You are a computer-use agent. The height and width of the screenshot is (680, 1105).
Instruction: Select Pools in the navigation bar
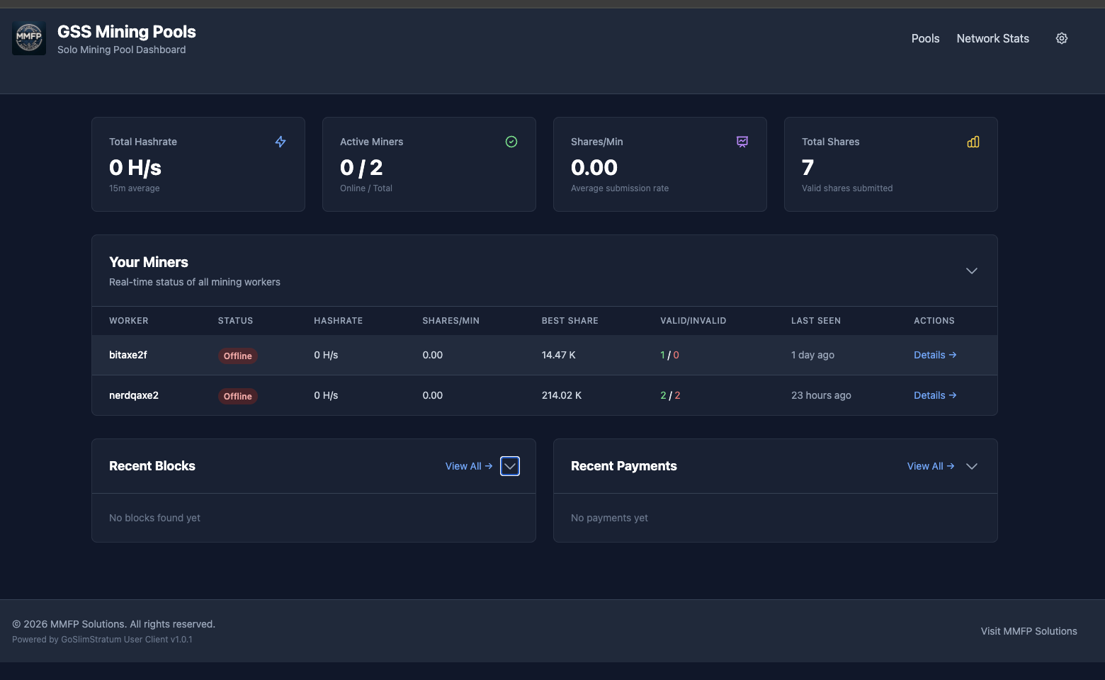925,38
